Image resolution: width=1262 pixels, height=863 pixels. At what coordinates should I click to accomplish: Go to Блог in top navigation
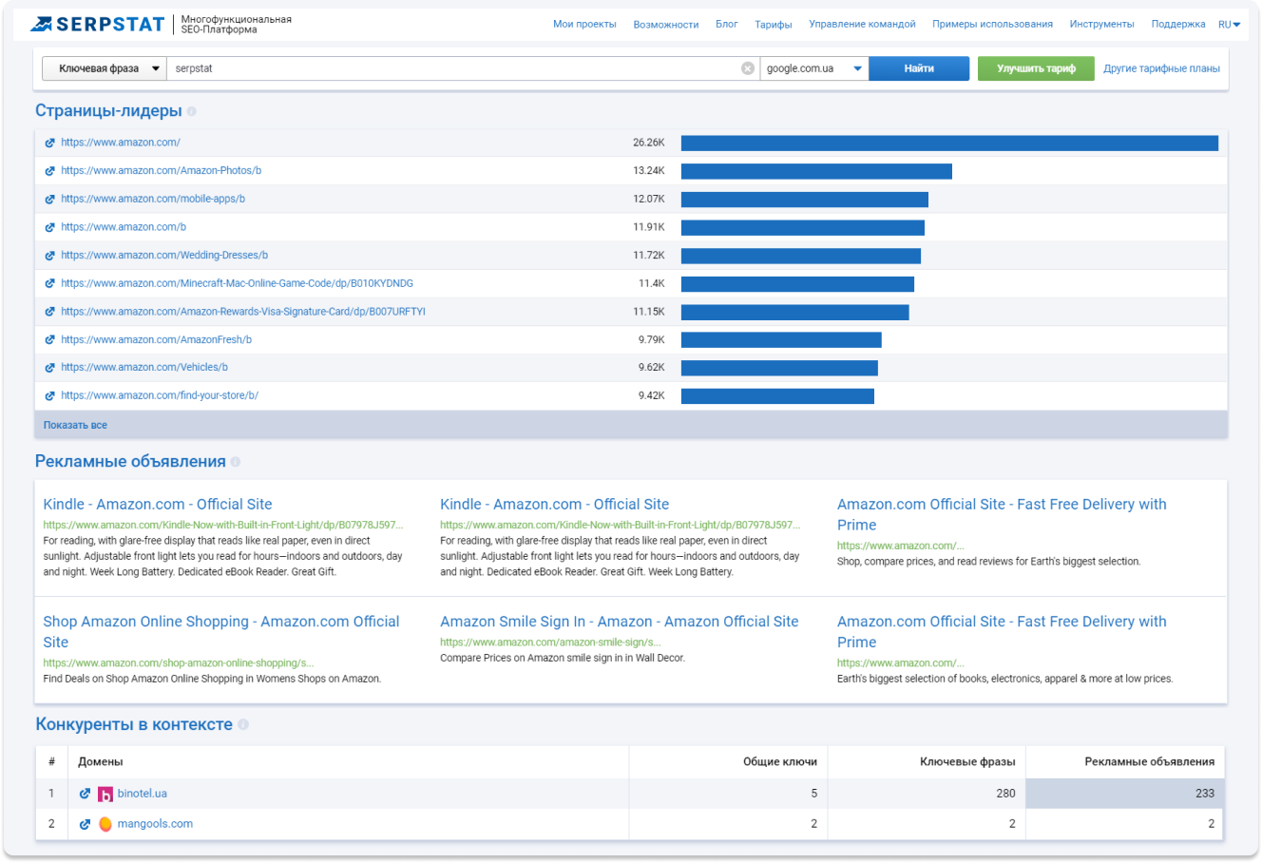(x=727, y=25)
